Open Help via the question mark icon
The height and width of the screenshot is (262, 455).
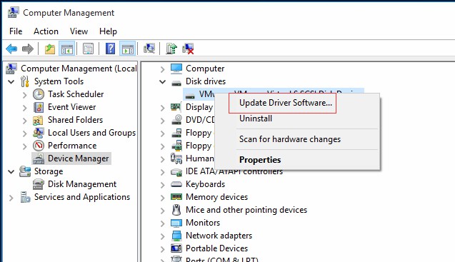(x=110, y=49)
